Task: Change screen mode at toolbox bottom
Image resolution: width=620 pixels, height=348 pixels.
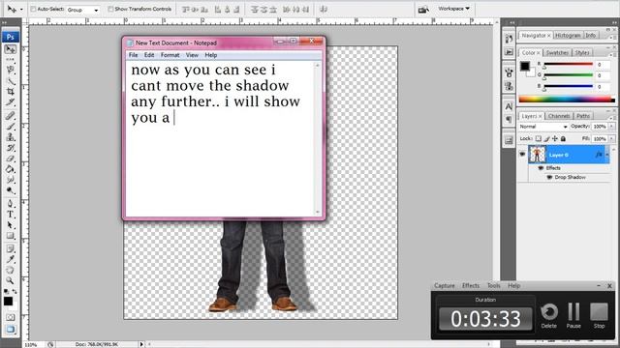Action: (11, 329)
